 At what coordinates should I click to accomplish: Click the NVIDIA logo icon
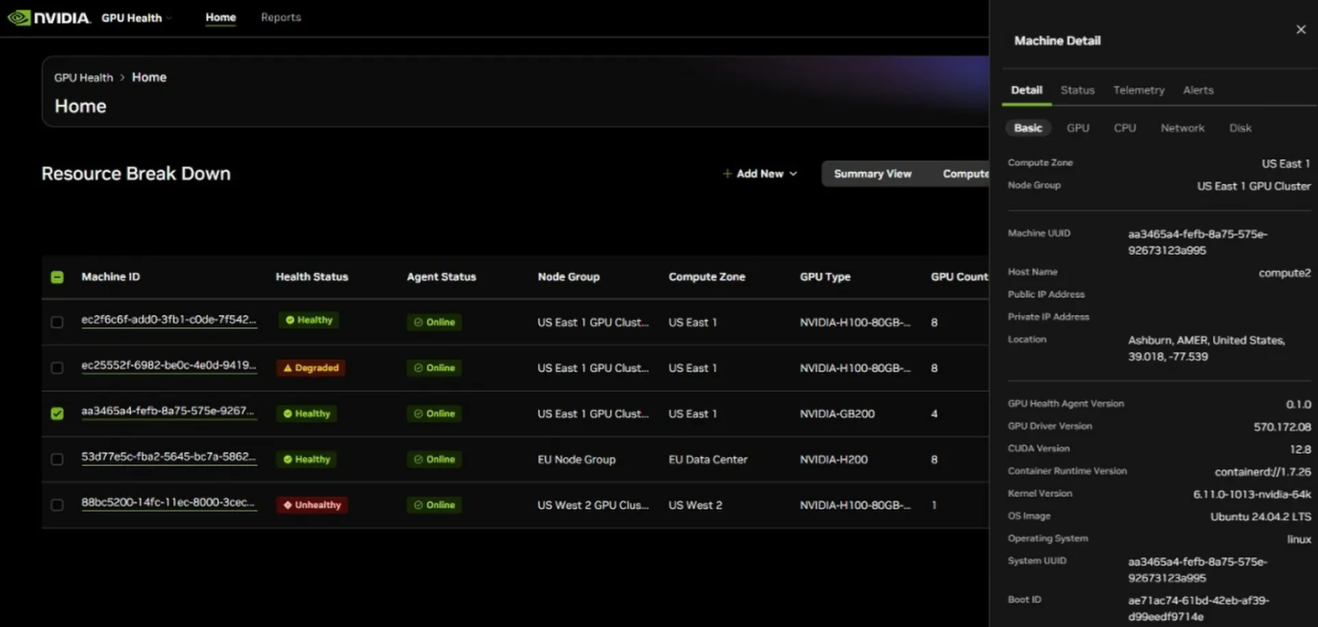click(x=19, y=17)
